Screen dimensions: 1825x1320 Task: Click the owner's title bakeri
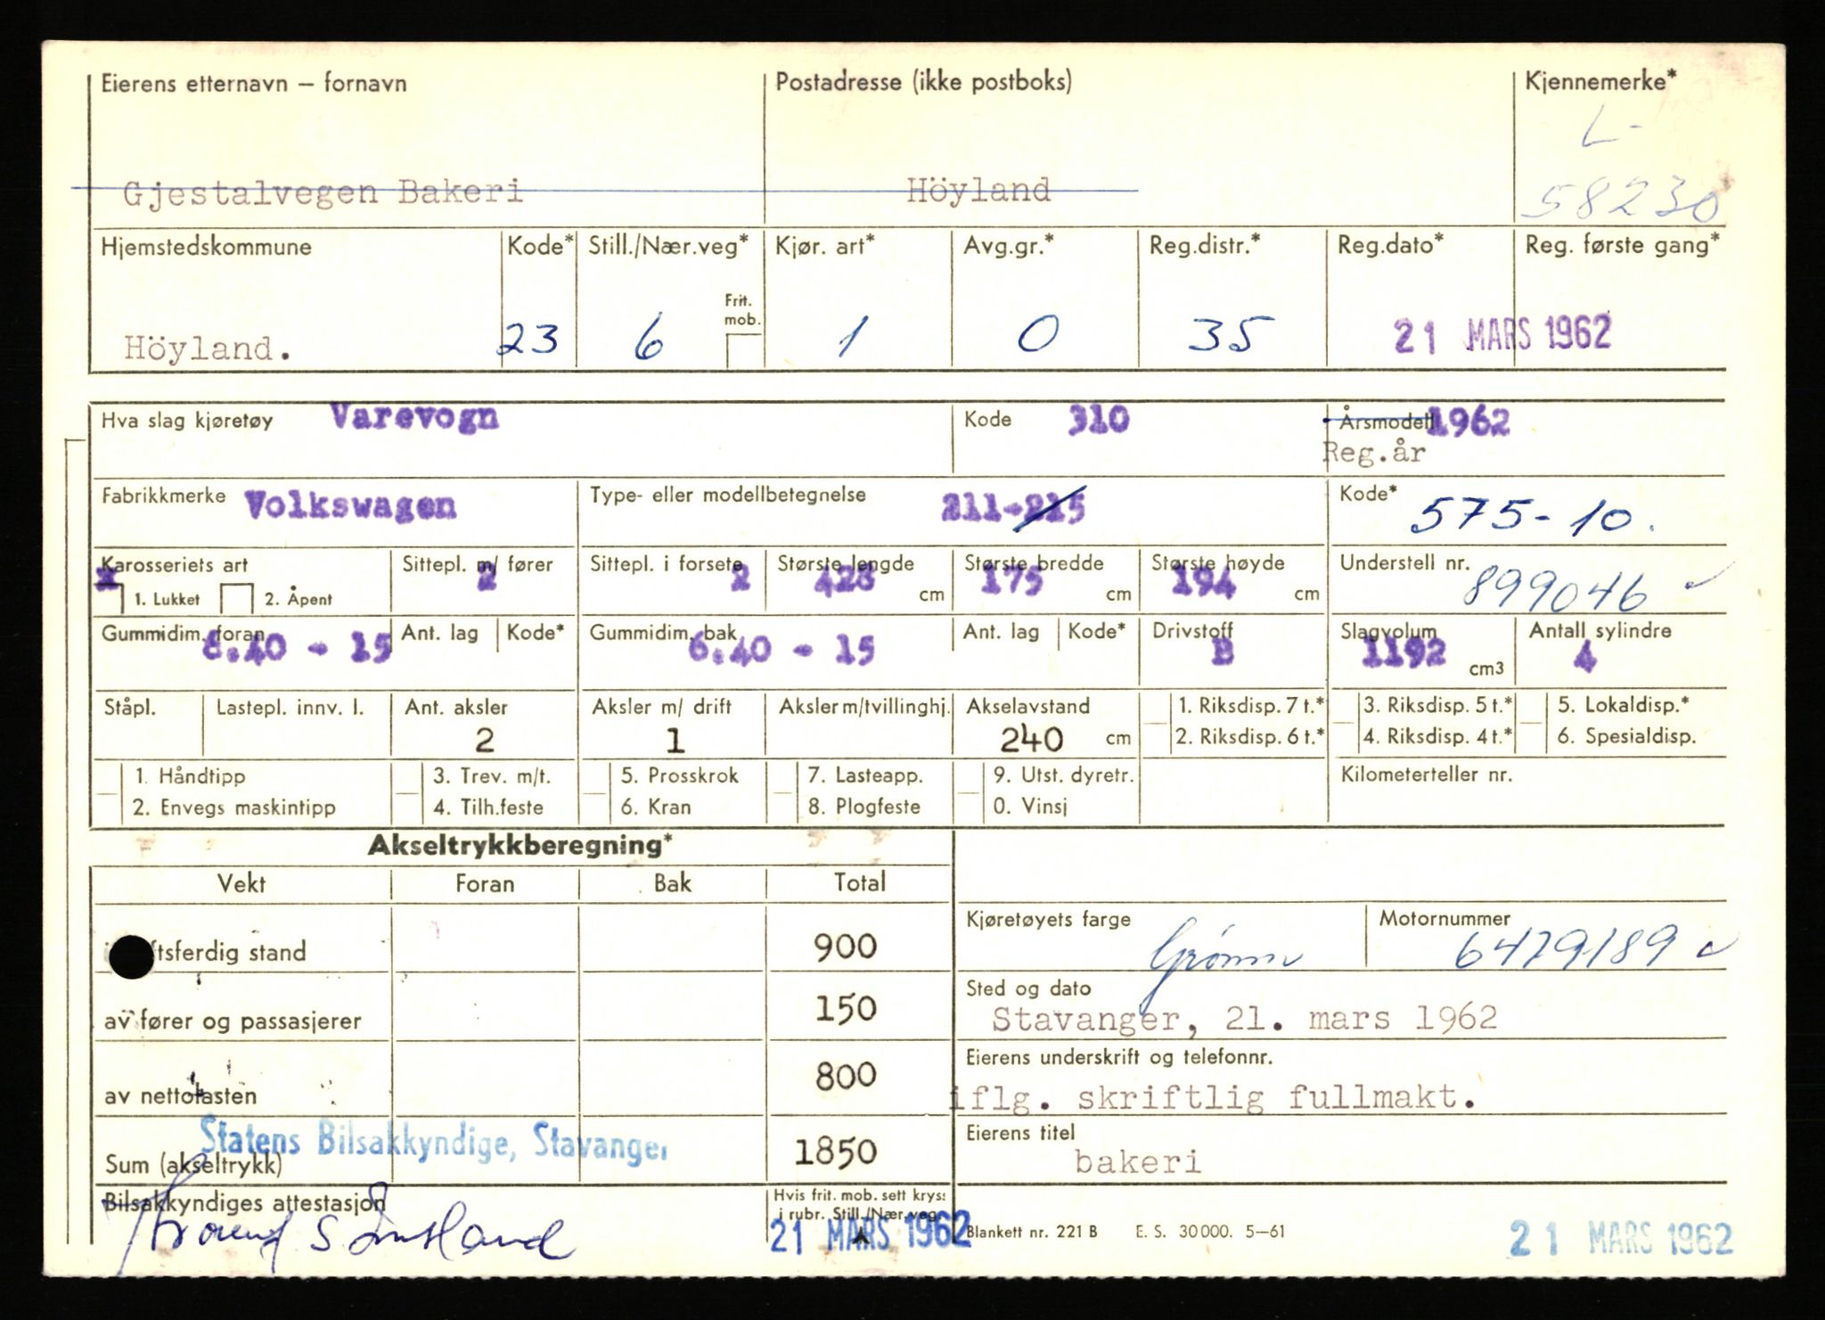(1138, 1161)
